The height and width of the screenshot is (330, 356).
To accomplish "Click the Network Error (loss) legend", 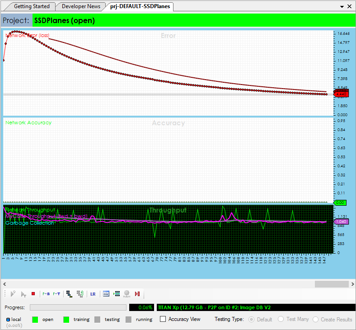I will pos(27,35).
